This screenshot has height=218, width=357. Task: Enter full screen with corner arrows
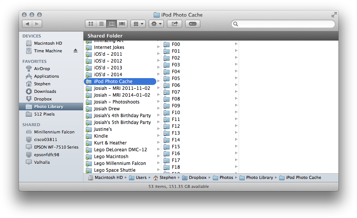(334, 15)
